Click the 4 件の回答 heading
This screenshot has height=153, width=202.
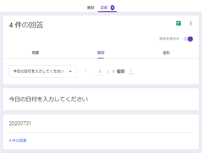pos(26,25)
